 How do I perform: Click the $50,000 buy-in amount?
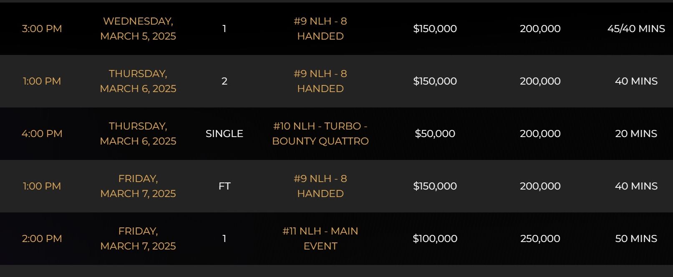(x=435, y=134)
